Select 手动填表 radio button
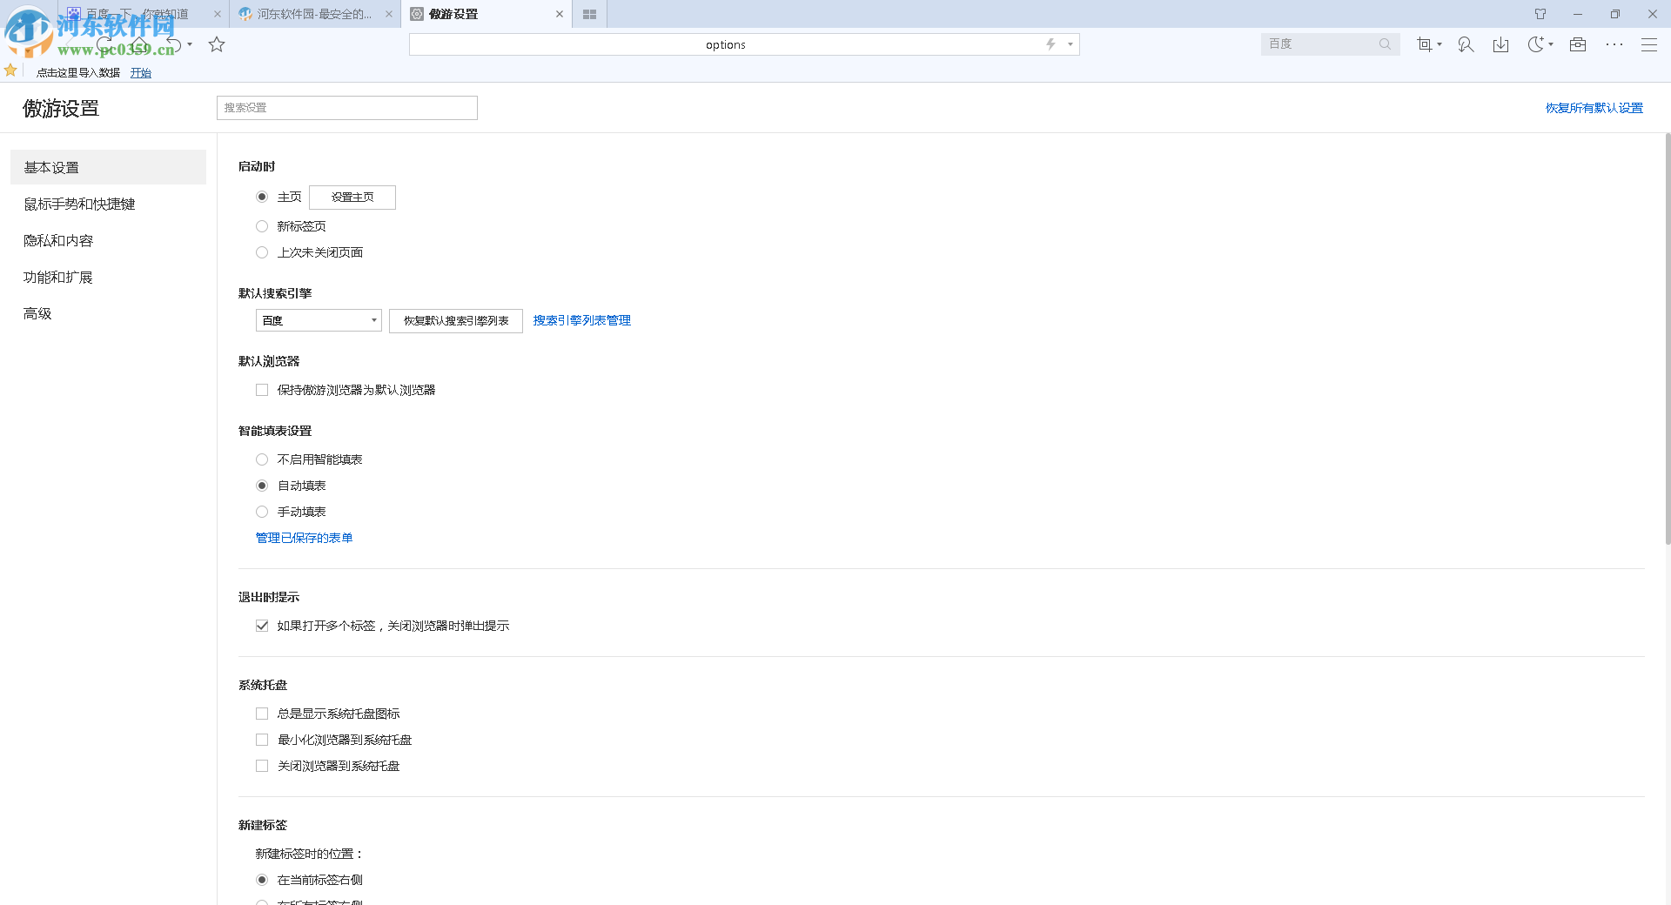1671x905 pixels. click(x=262, y=512)
